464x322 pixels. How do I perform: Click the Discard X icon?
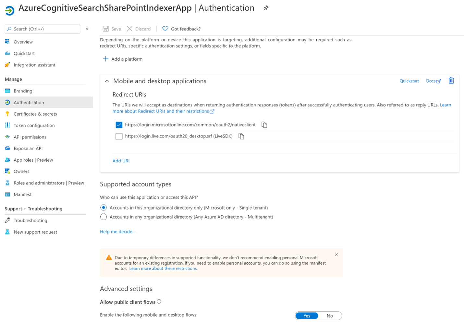(129, 29)
